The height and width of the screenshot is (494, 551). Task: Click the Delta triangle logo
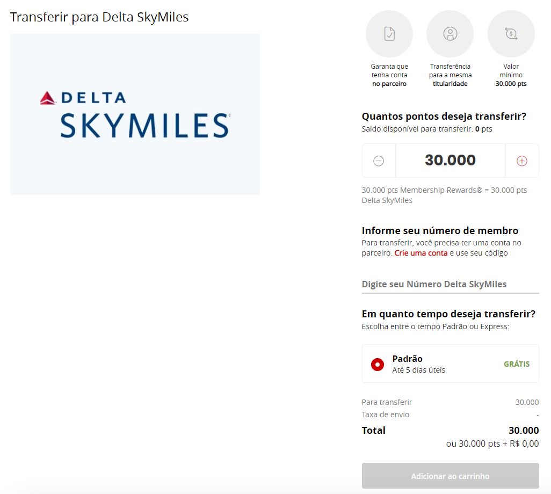(x=48, y=98)
